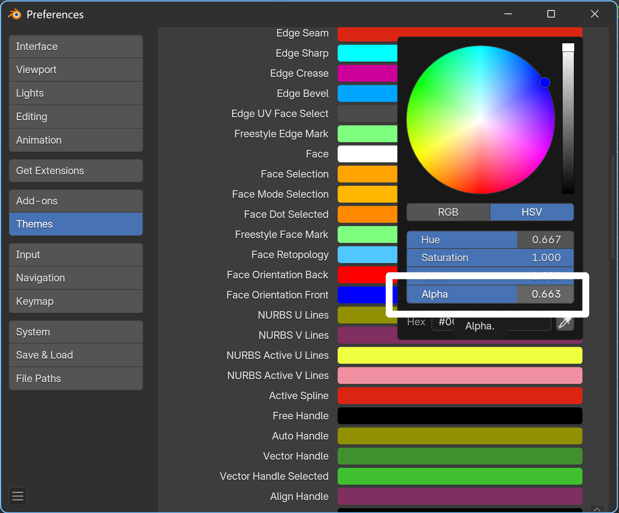Open the Keymap preferences section
This screenshot has width=619, height=513.
point(76,301)
